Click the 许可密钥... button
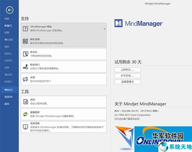Screen dimensions: 192x152 coord(128,76)
